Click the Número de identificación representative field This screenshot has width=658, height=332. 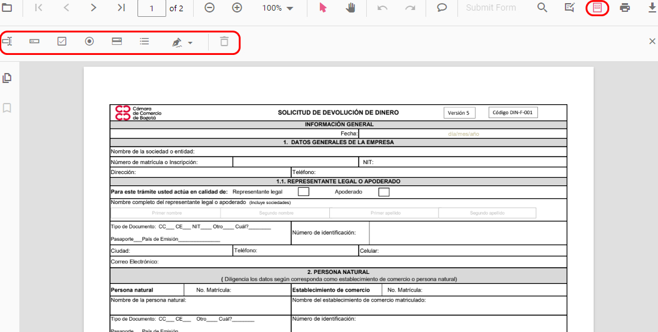(x=468, y=233)
